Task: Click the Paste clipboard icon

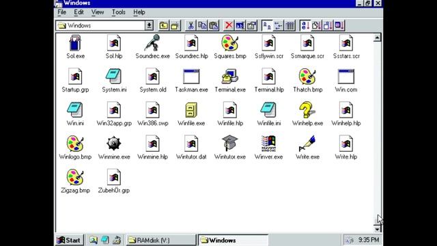Action: [214, 26]
